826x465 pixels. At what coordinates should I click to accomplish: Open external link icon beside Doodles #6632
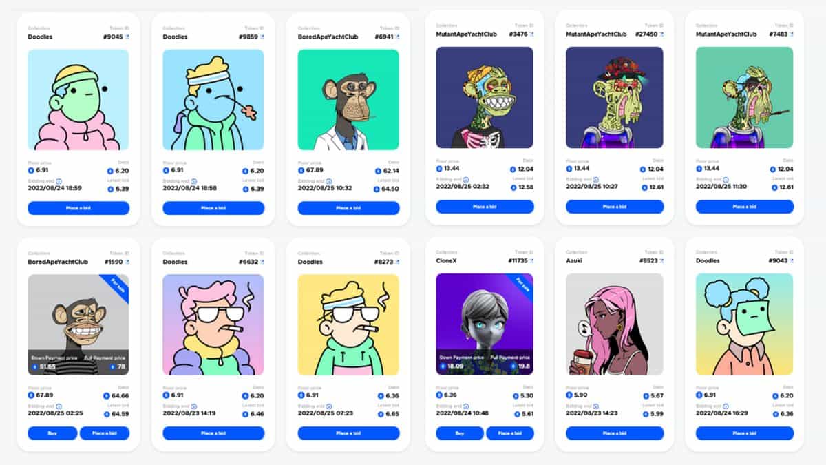click(262, 262)
